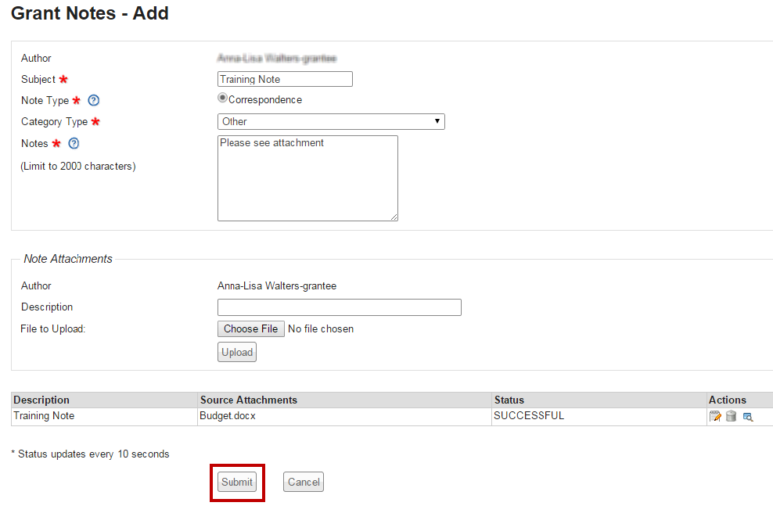
Task: Click the Status column header
Action: 509,400
